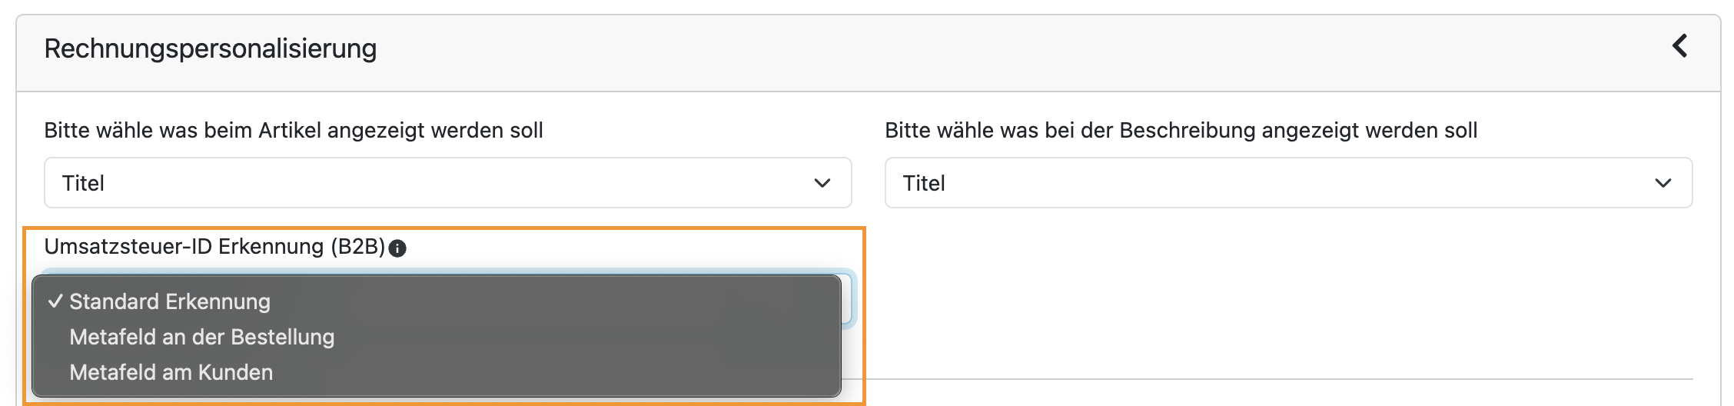Click the Umsatzsteuer-ID Erkennung (B2B) label
The width and height of the screenshot is (1734, 406).
coord(214,247)
